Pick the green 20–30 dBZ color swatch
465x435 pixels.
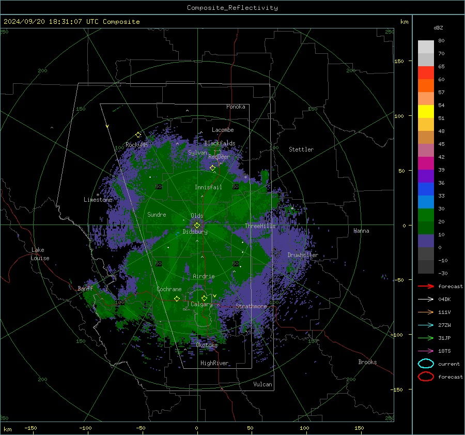pyautogui.click(x=426, y=215)
